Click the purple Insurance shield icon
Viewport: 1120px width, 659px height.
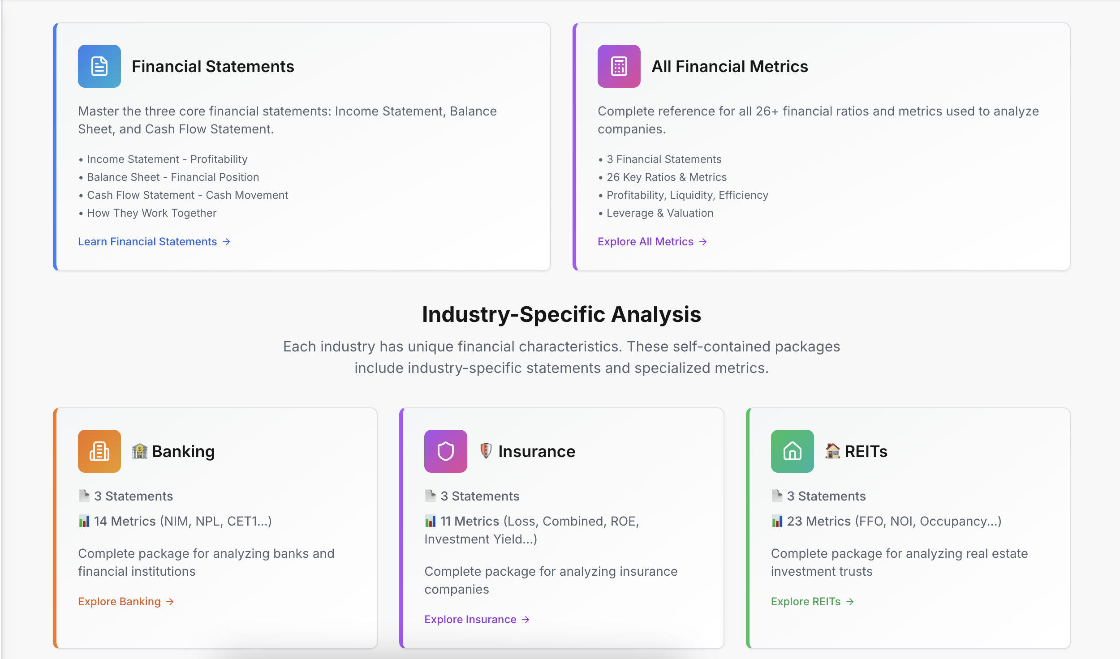point(446,451)
